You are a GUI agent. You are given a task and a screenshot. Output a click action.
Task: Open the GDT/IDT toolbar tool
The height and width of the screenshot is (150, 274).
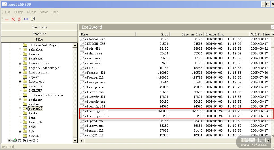pos(20,19)
